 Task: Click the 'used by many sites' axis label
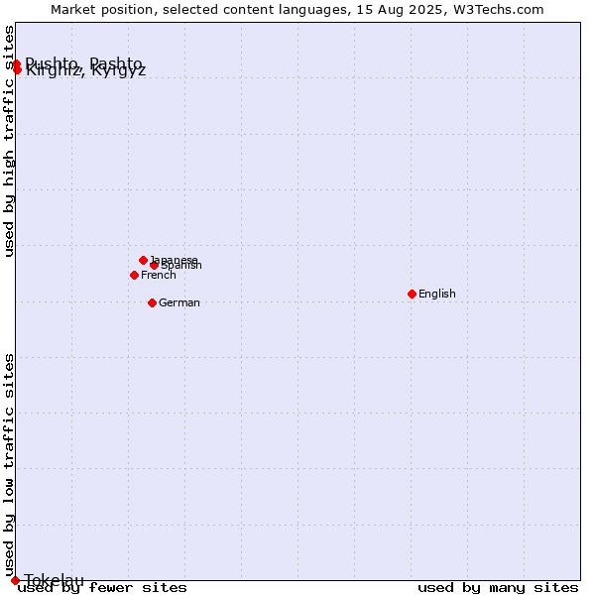pos(498,588)
